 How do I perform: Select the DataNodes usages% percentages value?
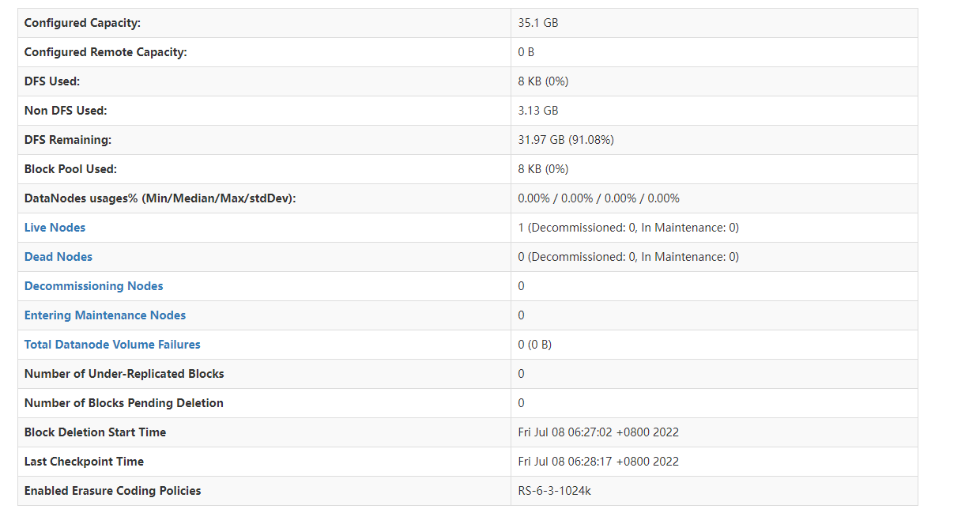point(599,198)
